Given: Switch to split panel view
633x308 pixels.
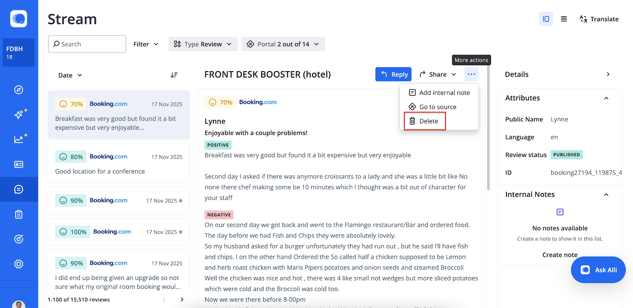Looking at the screenshot, I should coord(546,19).
